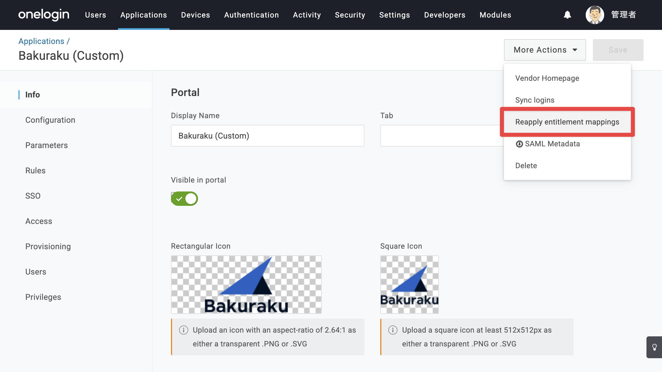Image resolution: width=662 pixels, height=372 pixels.
Task: Click the lightbulb help icon
Action: tap(655, 347)
